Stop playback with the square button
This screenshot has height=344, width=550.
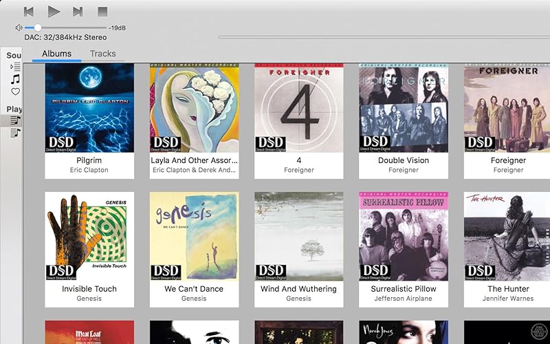[102, 12]
